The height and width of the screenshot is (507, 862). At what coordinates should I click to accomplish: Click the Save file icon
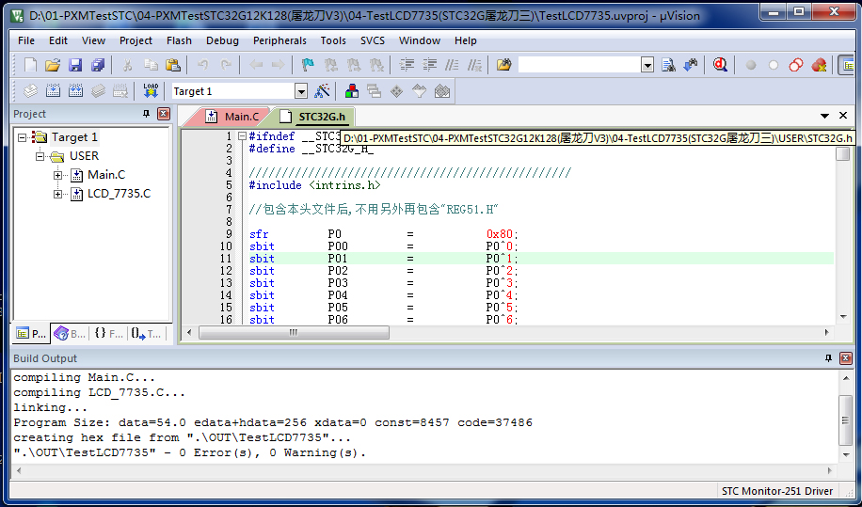coord(75,65)
